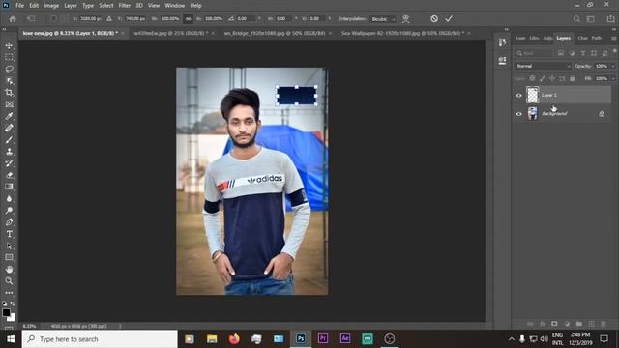Open the Interpolation Bicubic dropdown

pos(383,19)
